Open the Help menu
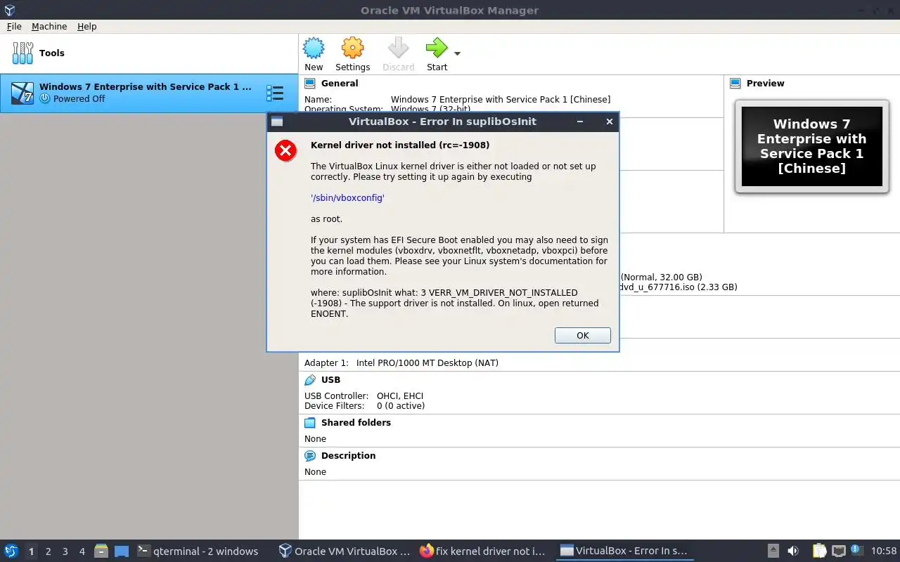900x562 pixels. 87,26
